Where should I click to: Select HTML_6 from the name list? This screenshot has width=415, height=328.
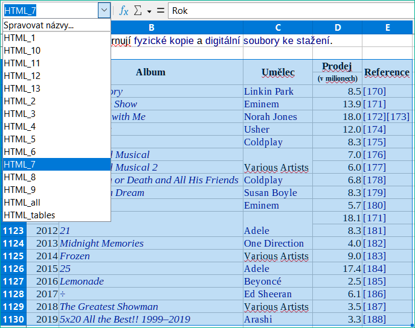click(x=57, y=152)
